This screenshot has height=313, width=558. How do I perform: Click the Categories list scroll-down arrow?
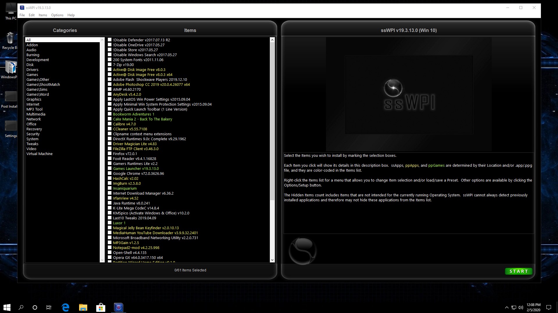pos(102,260)
